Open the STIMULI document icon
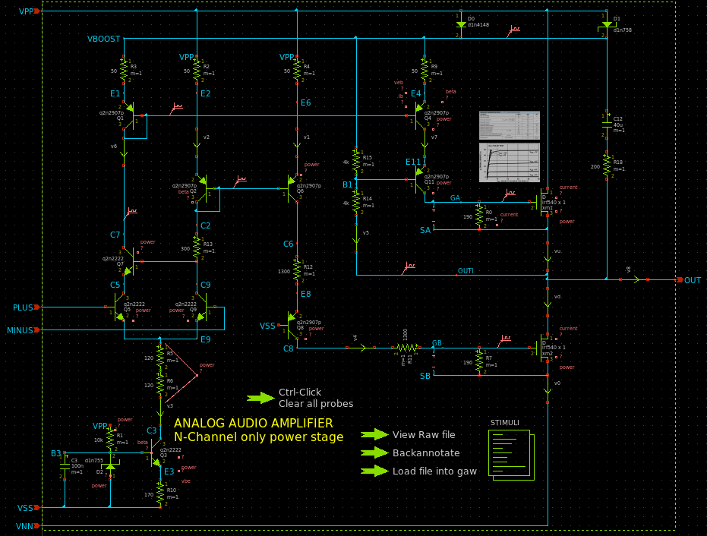707x536 pixels. (x=510, y=454)
